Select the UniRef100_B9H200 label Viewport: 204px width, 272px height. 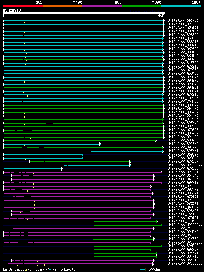tap(183, 59)
